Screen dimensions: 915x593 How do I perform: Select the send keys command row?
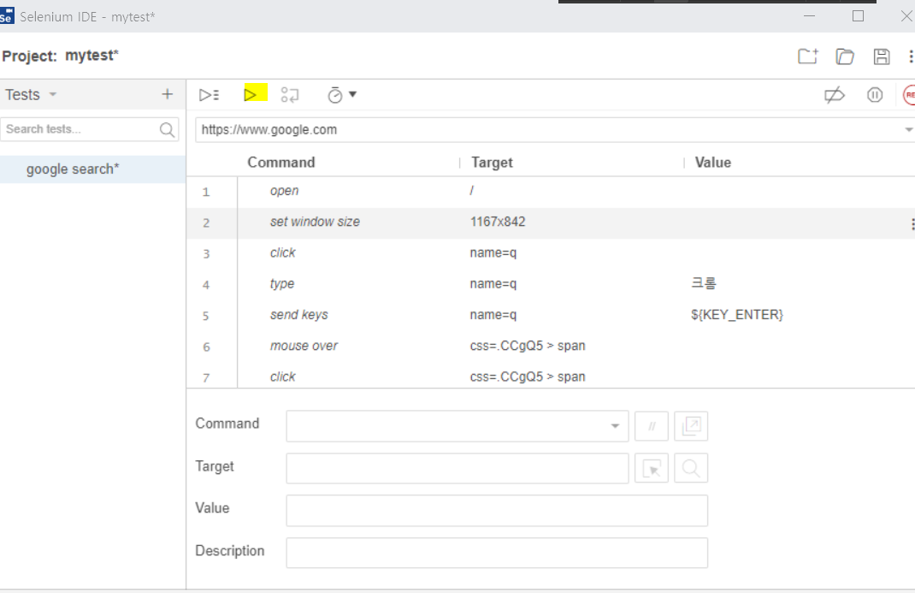pos(299,315)
